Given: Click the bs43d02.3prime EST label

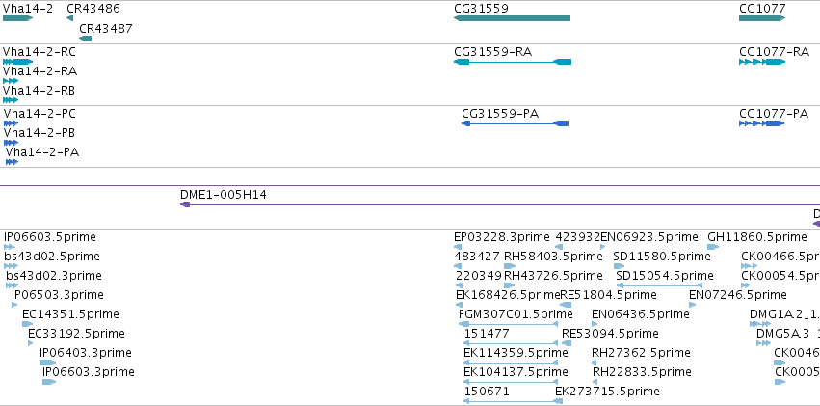Looking at the screenshot, I should click(x=54, y=275).
